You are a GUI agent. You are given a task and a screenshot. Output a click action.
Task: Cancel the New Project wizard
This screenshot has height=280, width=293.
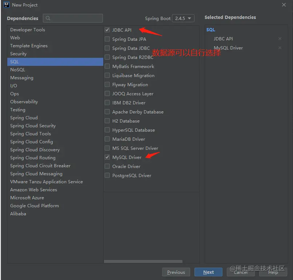click(x=241, y=272)
